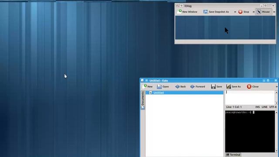Go Back in Kate's toolbar
Screen dimensions: 279x157
point(180,86)
